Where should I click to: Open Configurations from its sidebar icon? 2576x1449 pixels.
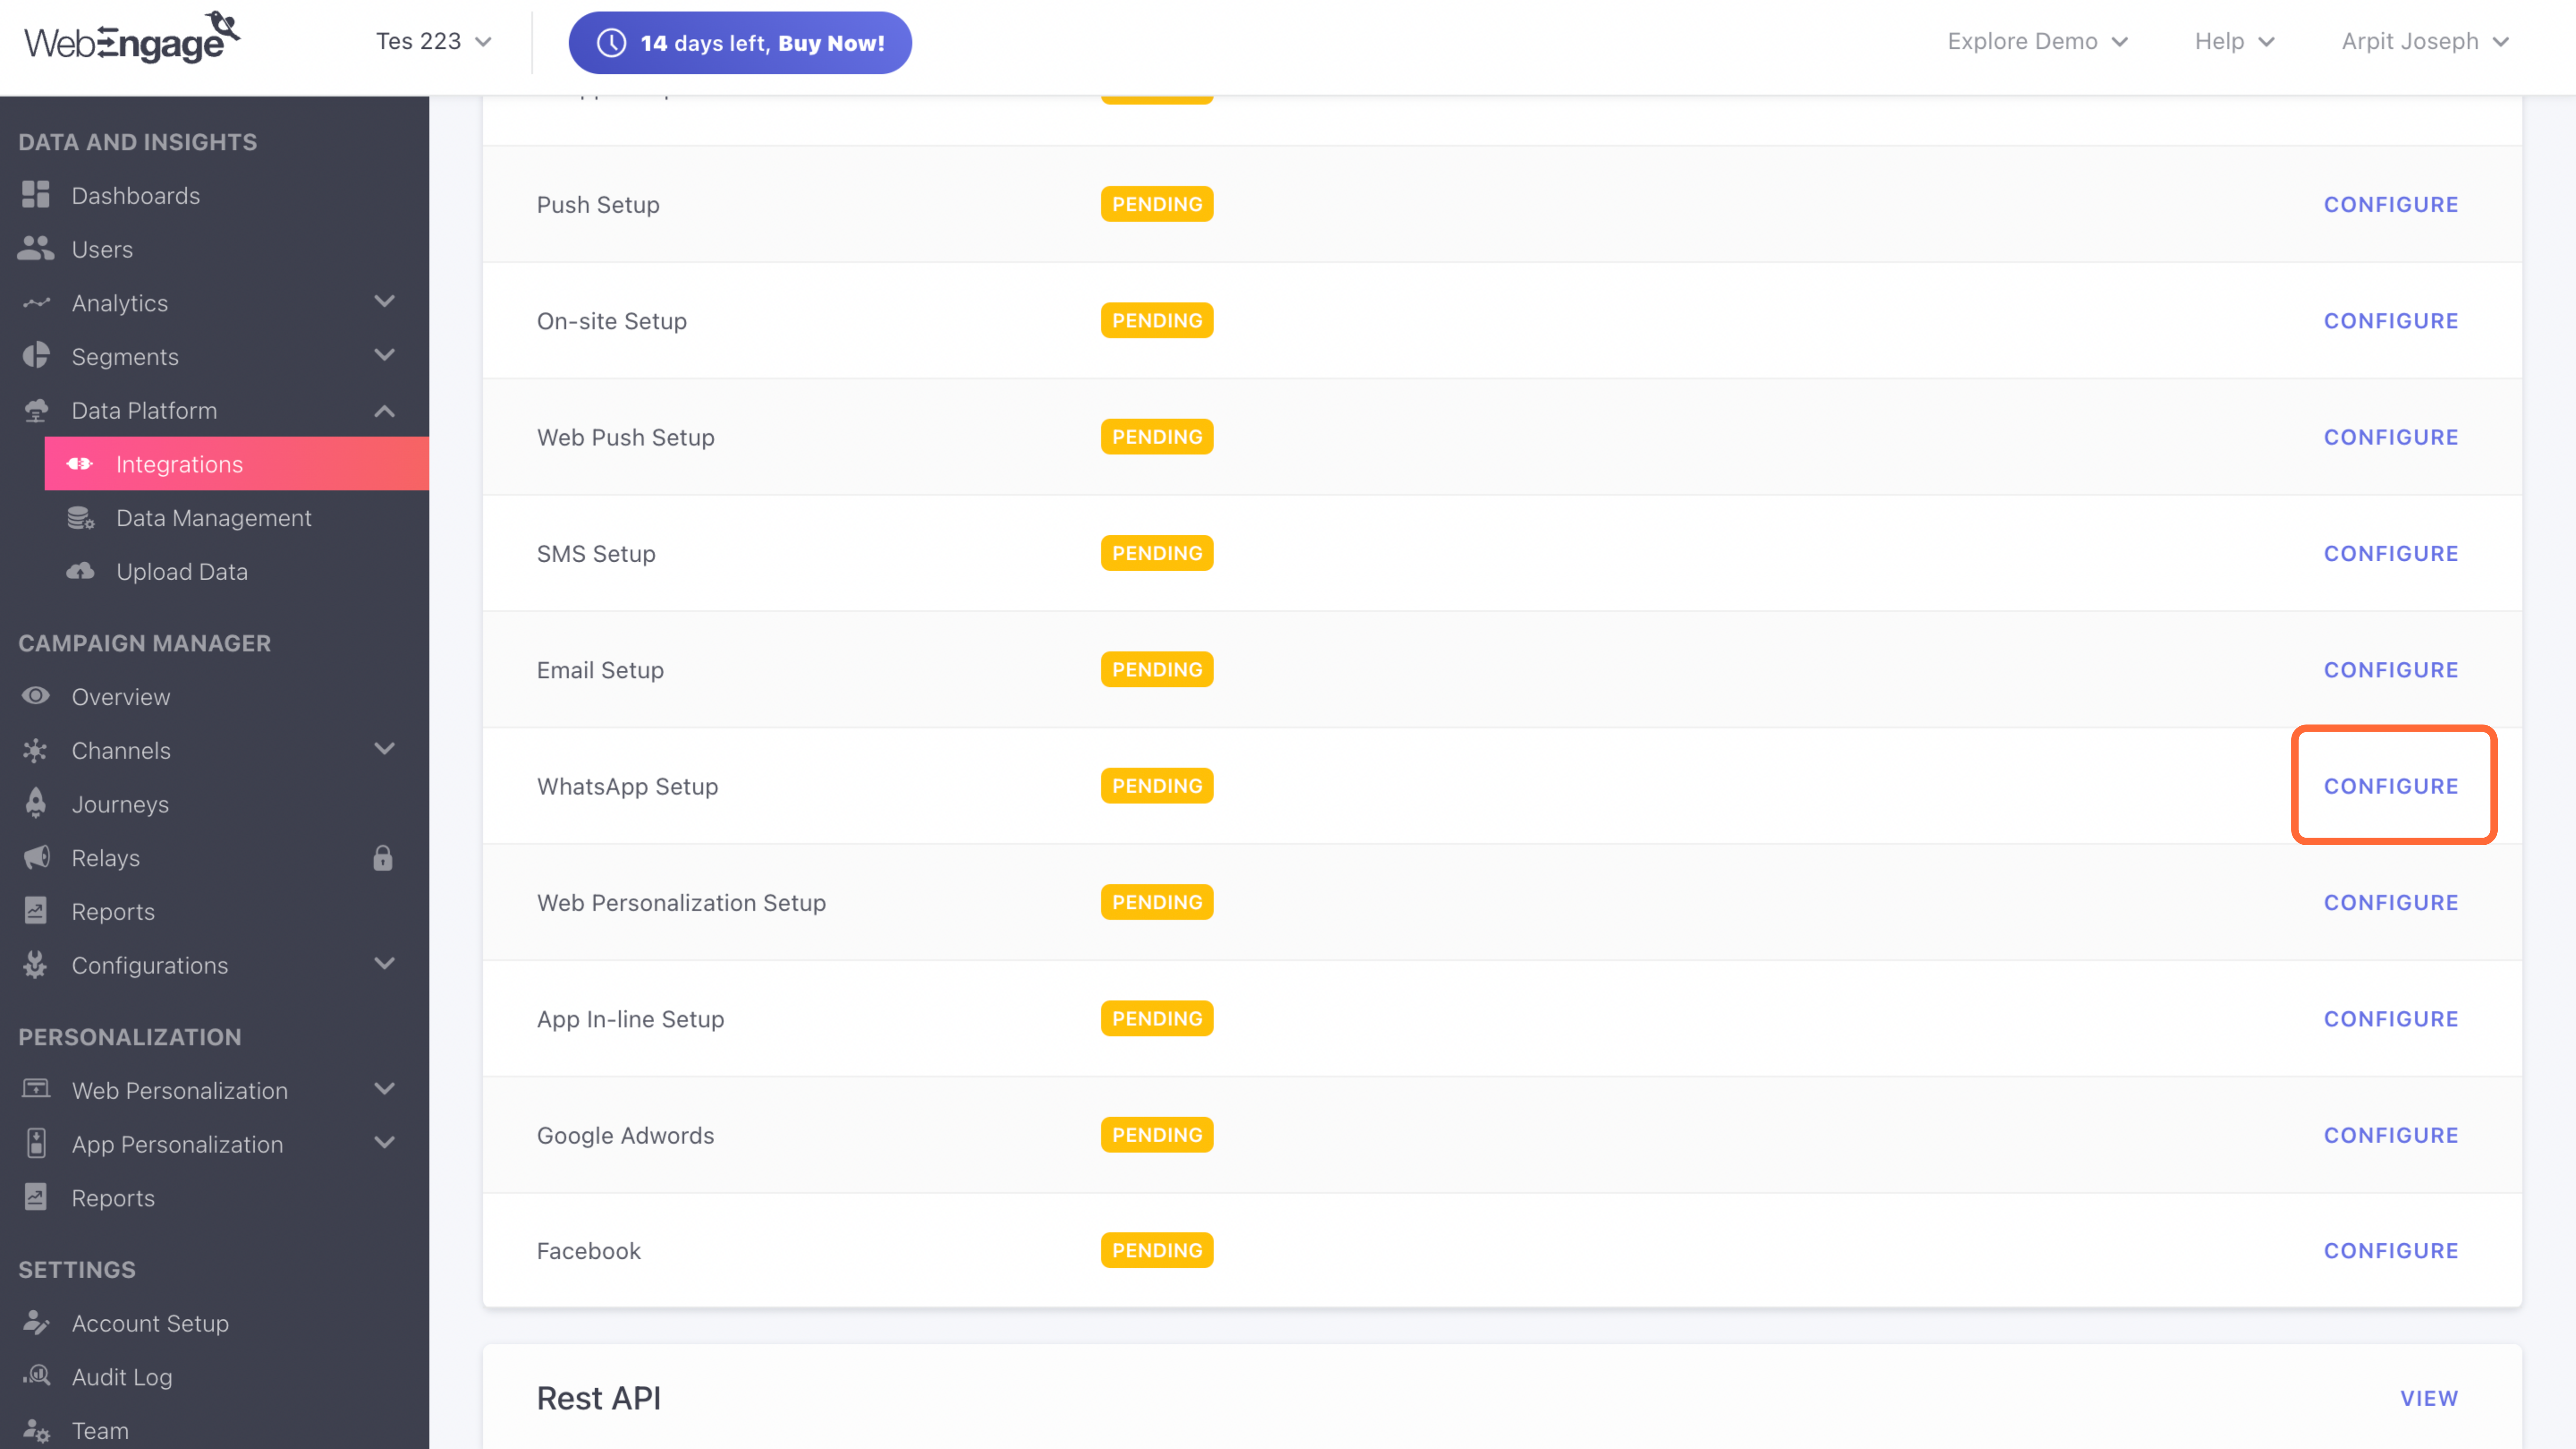click(36, 964)
